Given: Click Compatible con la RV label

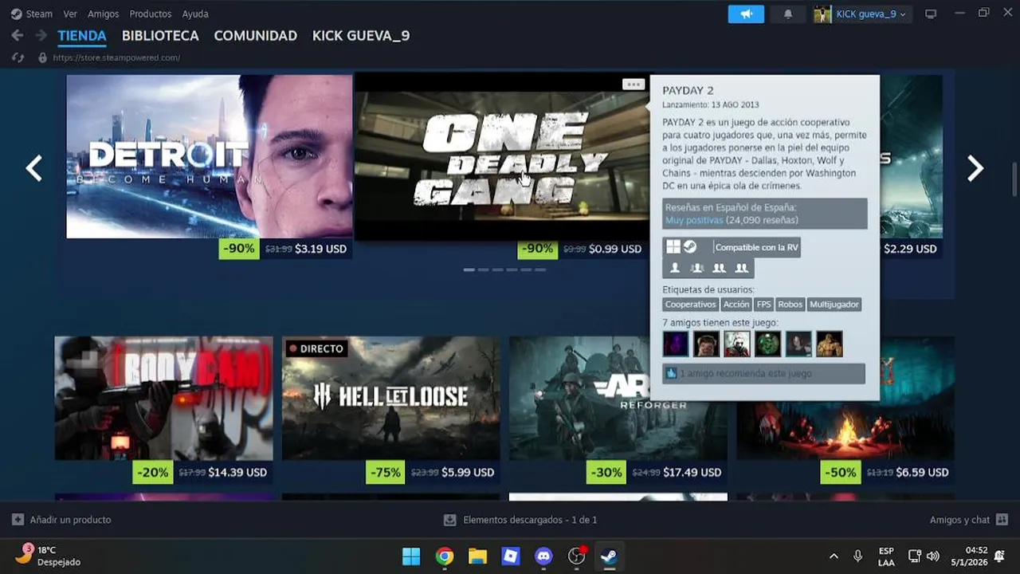Looking at the screenshot, I should pos(756,247).
